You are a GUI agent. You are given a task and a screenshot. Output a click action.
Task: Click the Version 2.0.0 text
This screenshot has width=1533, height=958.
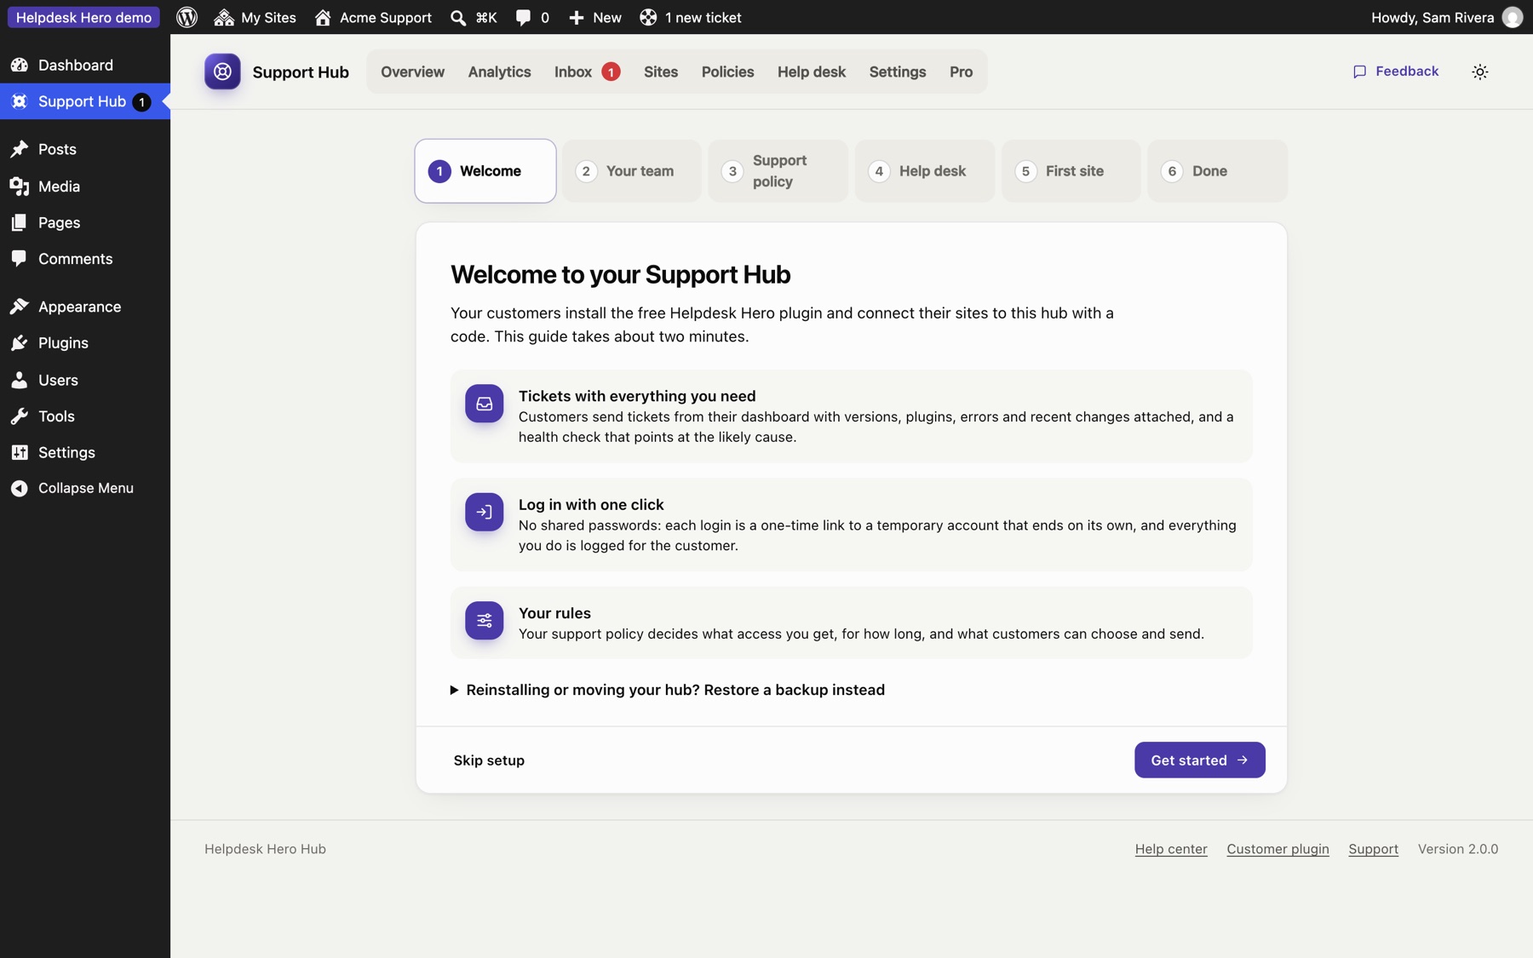[x=1458, y=849]
